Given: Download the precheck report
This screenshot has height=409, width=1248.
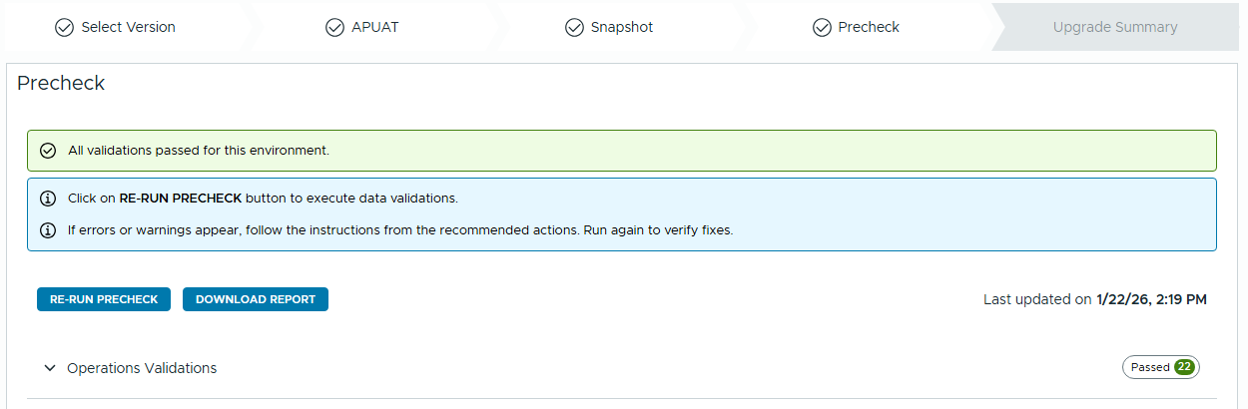Looking at the screenshot, I should coord(256,299).
